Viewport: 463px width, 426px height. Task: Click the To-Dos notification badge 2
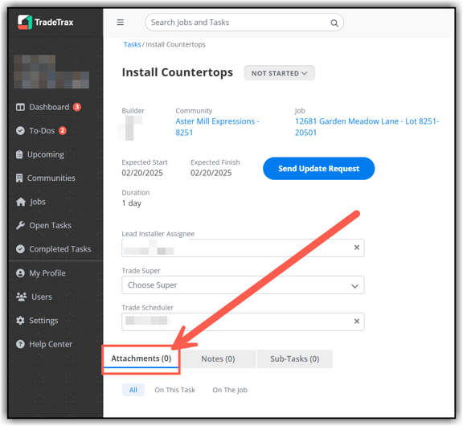click(x=63, y=130)
